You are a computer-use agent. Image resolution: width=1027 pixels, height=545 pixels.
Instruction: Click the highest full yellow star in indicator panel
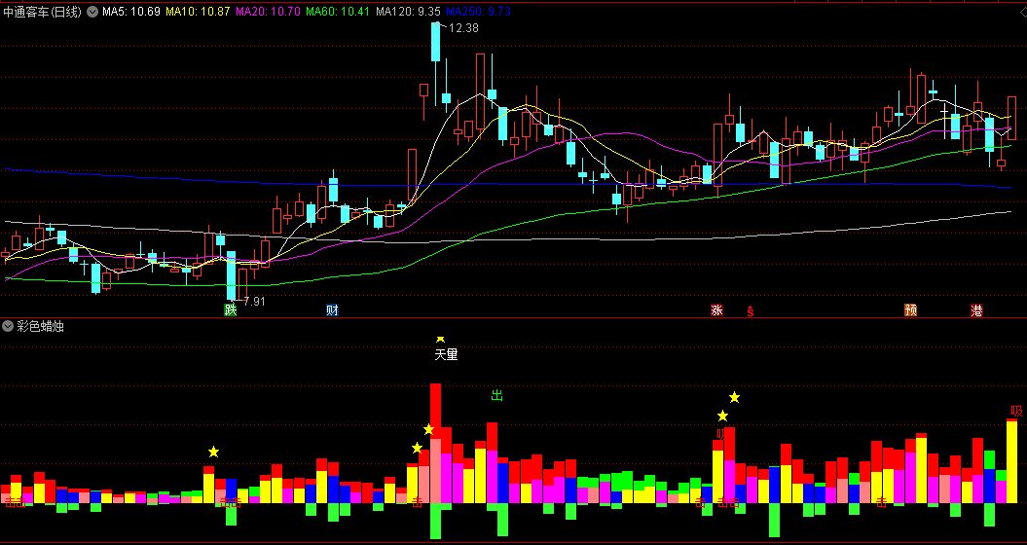click(734, 397)
